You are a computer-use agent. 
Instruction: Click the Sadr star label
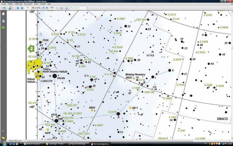[x=60, y=119]
